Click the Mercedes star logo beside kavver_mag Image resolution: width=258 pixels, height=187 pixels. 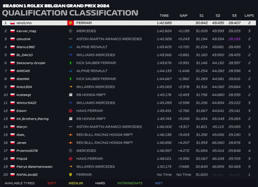pyautogui.click(x=71, y=31)
